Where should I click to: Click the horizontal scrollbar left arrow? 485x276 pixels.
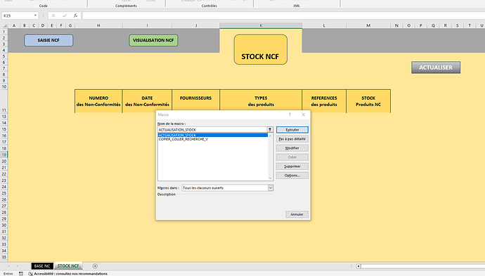[358, 266]
